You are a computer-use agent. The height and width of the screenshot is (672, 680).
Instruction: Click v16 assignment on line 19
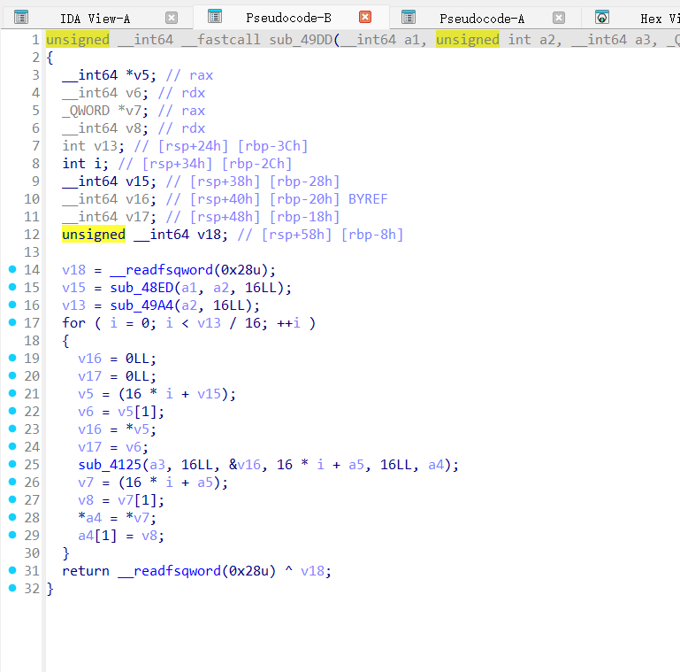(x=90, y=359)
